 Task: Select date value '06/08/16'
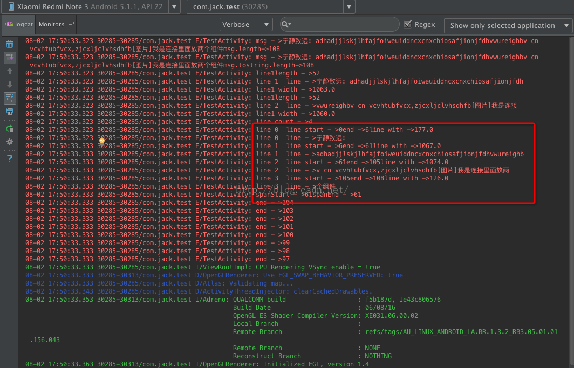point(380,308)
